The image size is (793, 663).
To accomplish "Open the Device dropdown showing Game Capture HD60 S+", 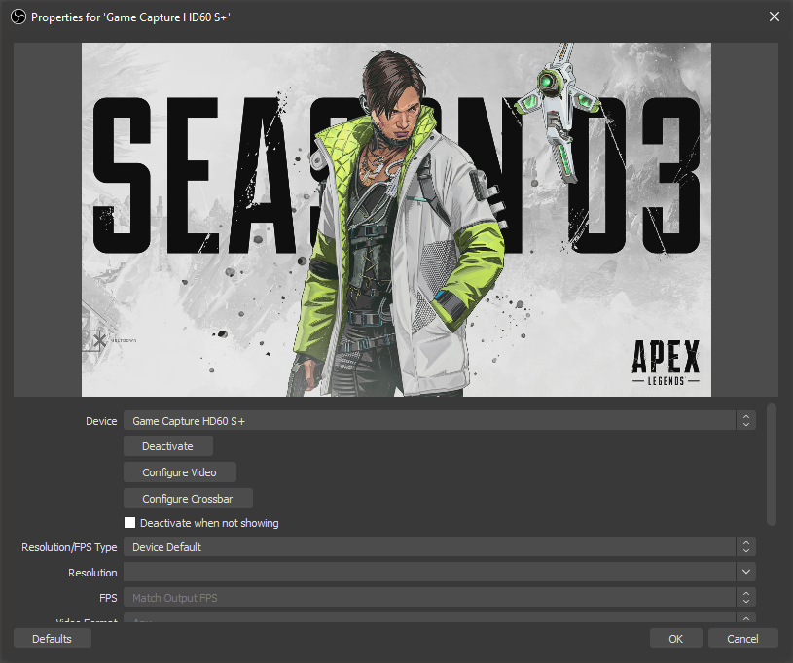I will 440,420.
